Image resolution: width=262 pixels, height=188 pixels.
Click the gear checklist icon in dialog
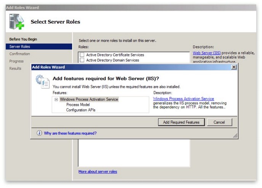pos(42,81)
